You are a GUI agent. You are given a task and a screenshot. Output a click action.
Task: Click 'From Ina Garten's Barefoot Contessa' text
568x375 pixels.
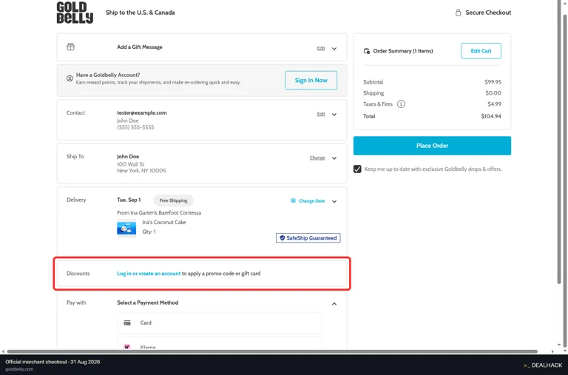pyautogui.click(x=159, y=213)
